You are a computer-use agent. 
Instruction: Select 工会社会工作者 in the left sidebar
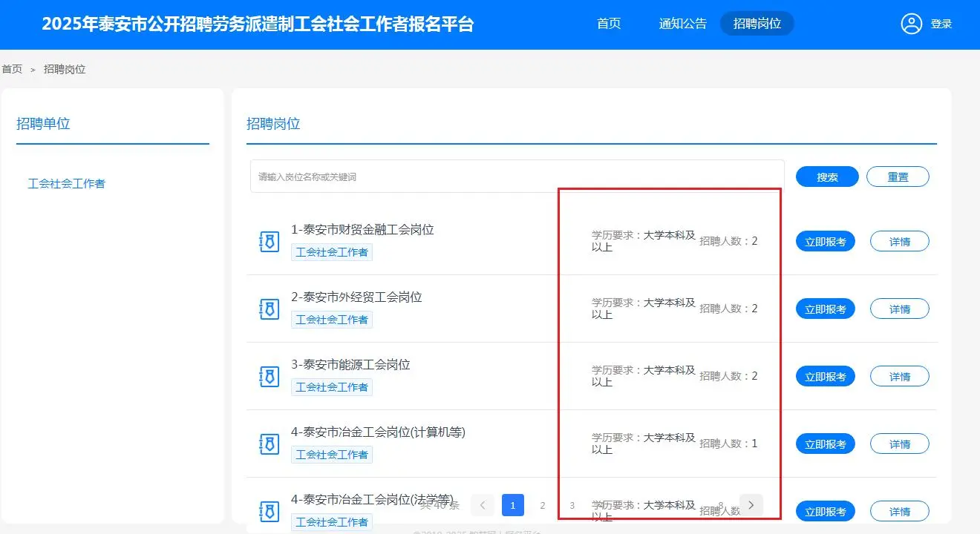(x=67, y=183)
